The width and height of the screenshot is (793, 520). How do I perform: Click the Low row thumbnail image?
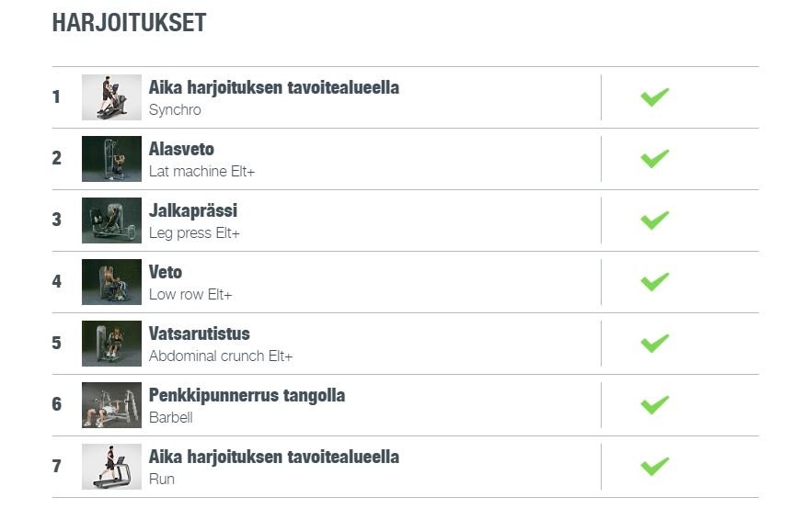pos(111,282)
